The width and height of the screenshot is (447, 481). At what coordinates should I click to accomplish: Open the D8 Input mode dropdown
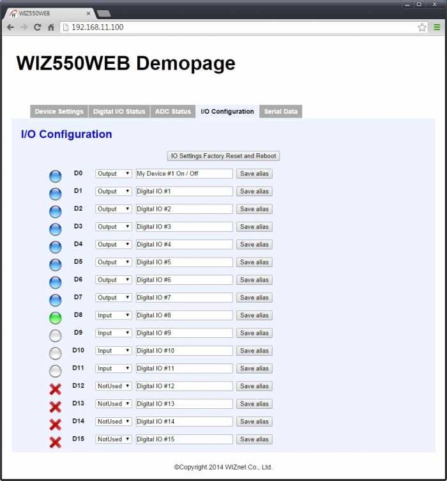pyautogui.click(x=114, y=316)
